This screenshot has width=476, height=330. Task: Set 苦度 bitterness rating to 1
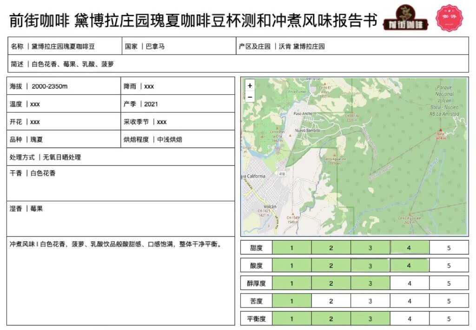click(x=291, y=301)
